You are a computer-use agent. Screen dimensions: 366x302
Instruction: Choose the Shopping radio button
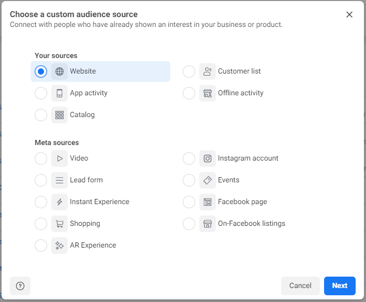click(x=41, y=224)
